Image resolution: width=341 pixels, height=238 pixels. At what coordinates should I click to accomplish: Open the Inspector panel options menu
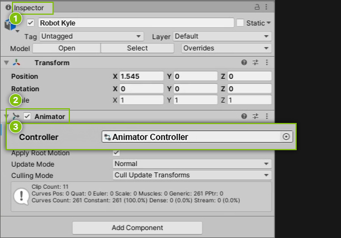coord(267,7)
